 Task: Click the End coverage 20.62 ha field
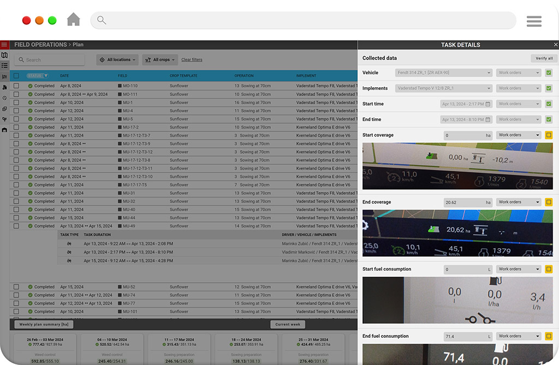(468, 202)
